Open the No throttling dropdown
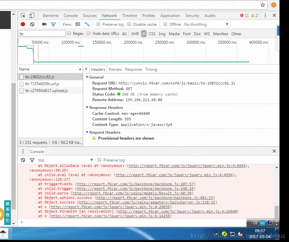 click(206, 24)
